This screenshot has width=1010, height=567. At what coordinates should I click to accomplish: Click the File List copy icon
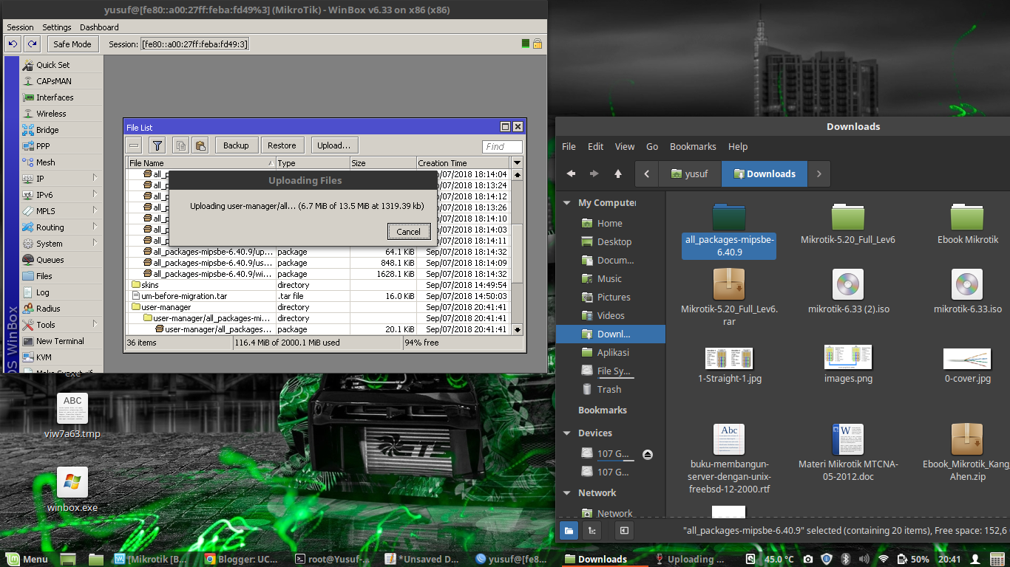pyautogui.click(x=180, y=145)
